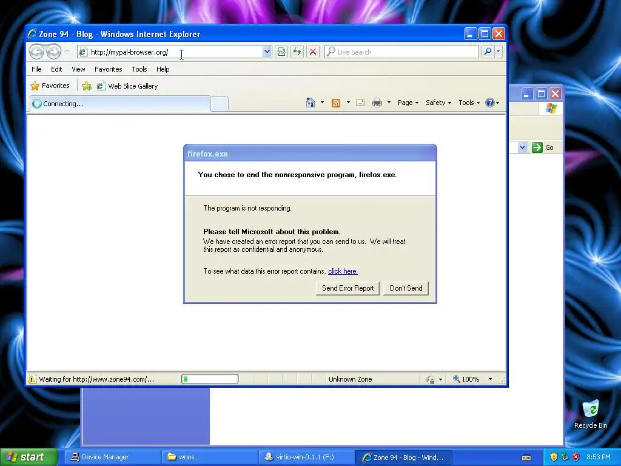Click the blue Help question icon
The width and height of the screenshot is (621, 466).
click(490, 103)
